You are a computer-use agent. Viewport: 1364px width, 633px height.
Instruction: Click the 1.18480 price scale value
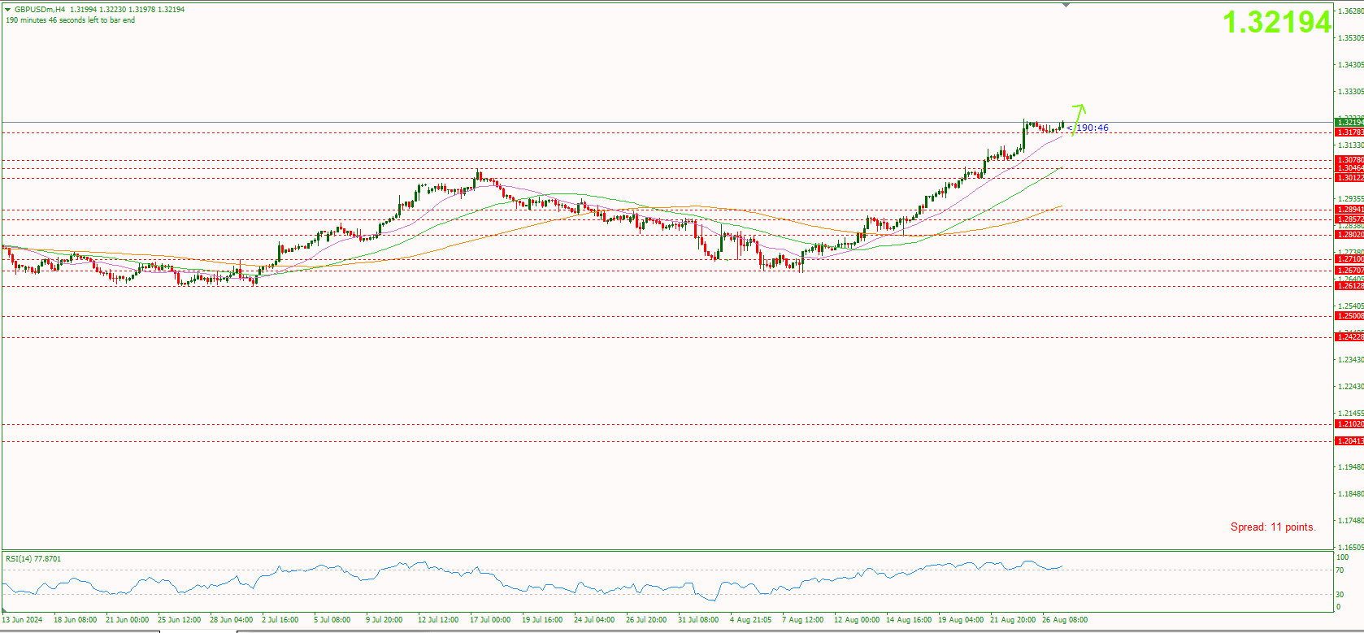point(1352,494)
